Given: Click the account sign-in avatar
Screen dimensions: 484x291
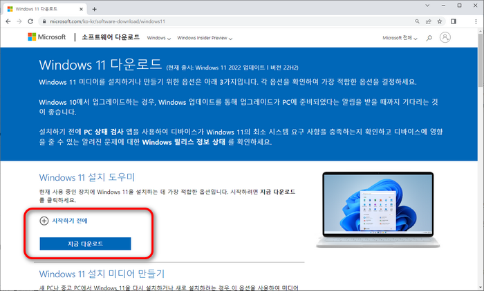Looking at the screenshot, I should pyautogui.click(x=445, y=37).
